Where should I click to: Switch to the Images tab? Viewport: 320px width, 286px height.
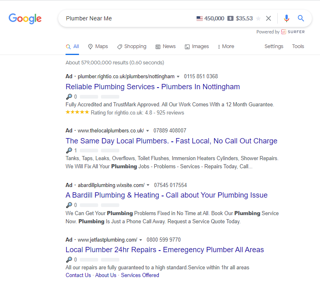coord(197,46)
